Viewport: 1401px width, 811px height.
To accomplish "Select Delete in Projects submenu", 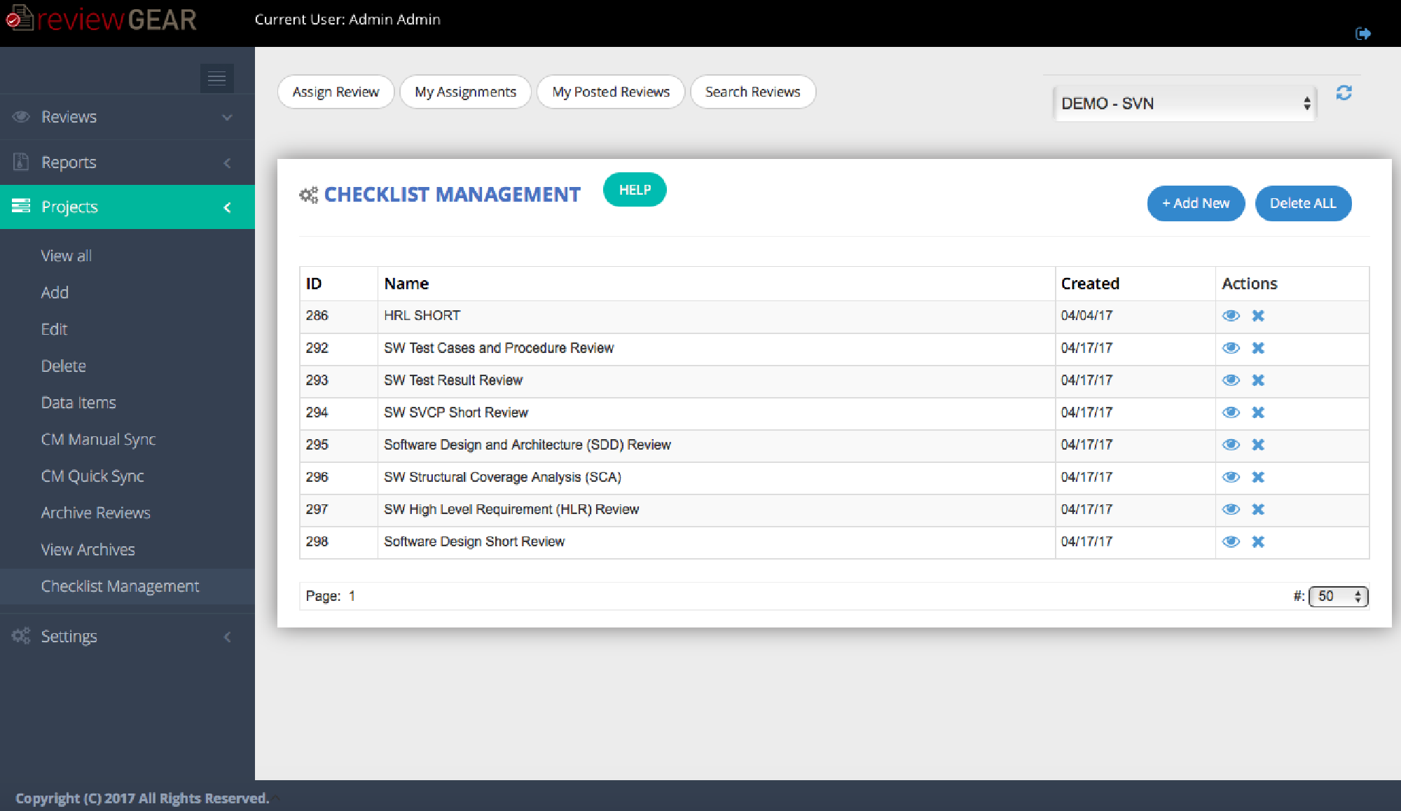I will click(63, 366).
